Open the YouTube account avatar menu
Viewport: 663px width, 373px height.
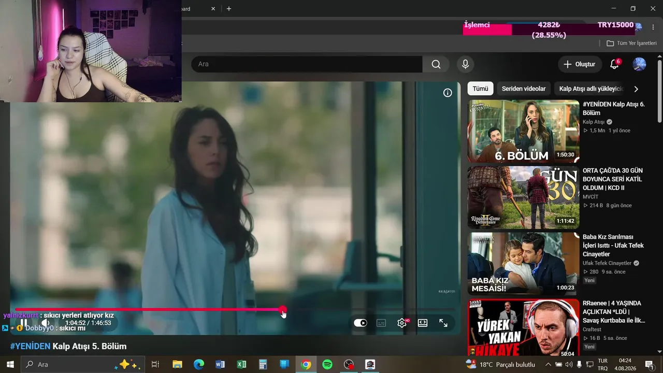639,64
